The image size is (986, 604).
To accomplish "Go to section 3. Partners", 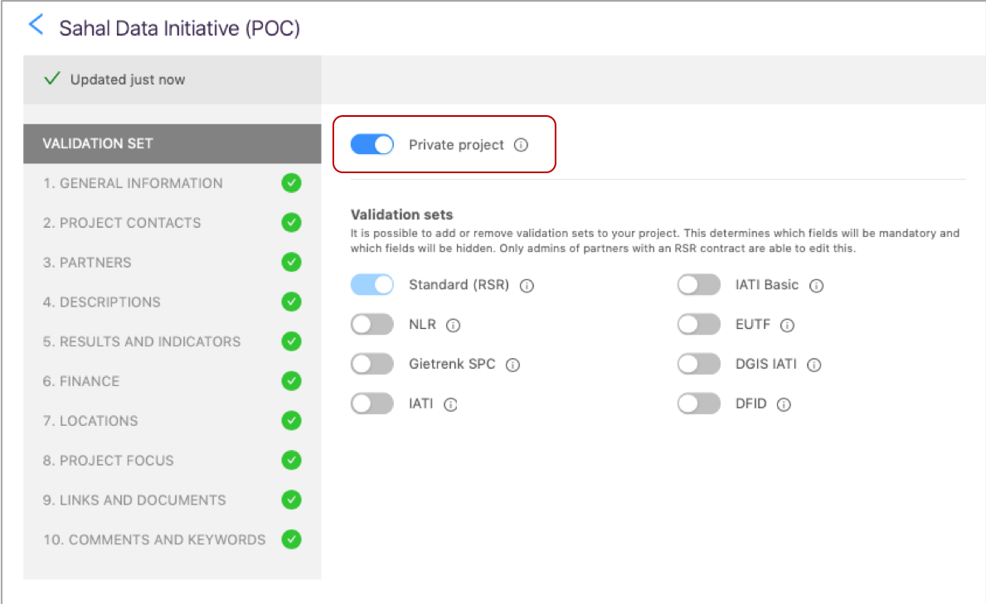I will pos(172,262).
